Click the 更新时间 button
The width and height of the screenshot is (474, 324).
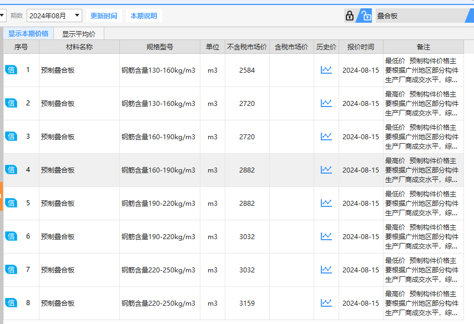point(104,16)
